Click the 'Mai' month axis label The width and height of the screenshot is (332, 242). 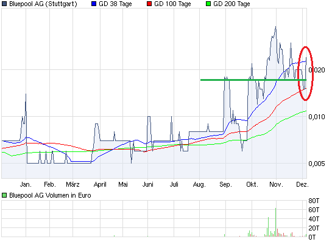123,184
